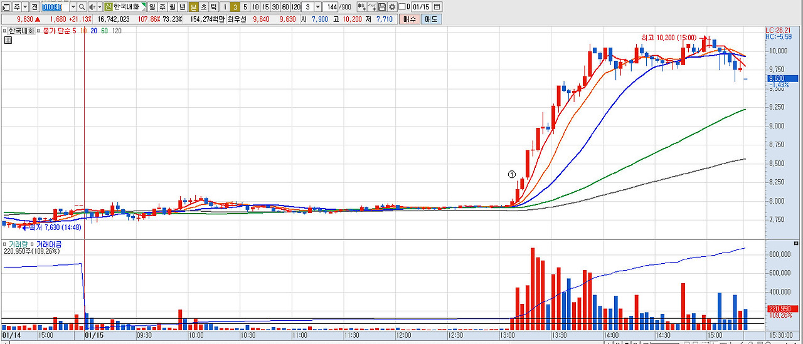This screenshot has width=803, height=344.
Task: Click the 거래대금 trade value legend label
Action: point(50,244)
